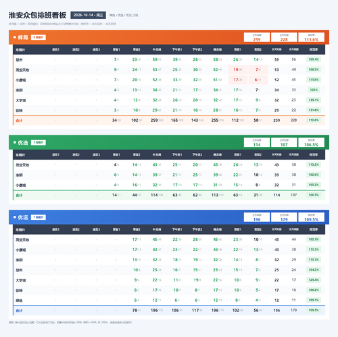Click the 113 cell in the 优选 合计 row
The width and height of the screenshot is (338, 337).
tap(218, 195)
